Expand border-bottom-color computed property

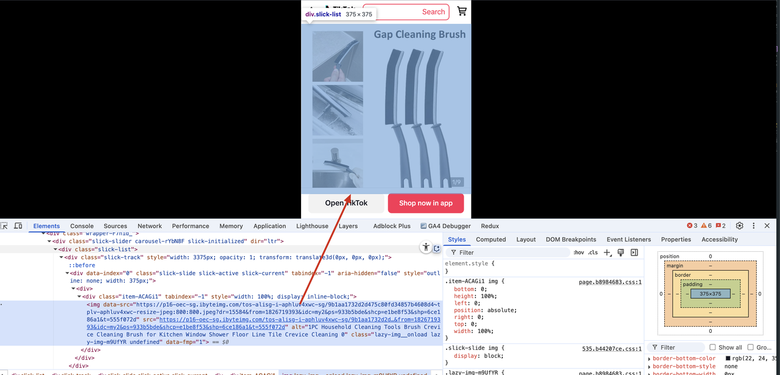650,359
